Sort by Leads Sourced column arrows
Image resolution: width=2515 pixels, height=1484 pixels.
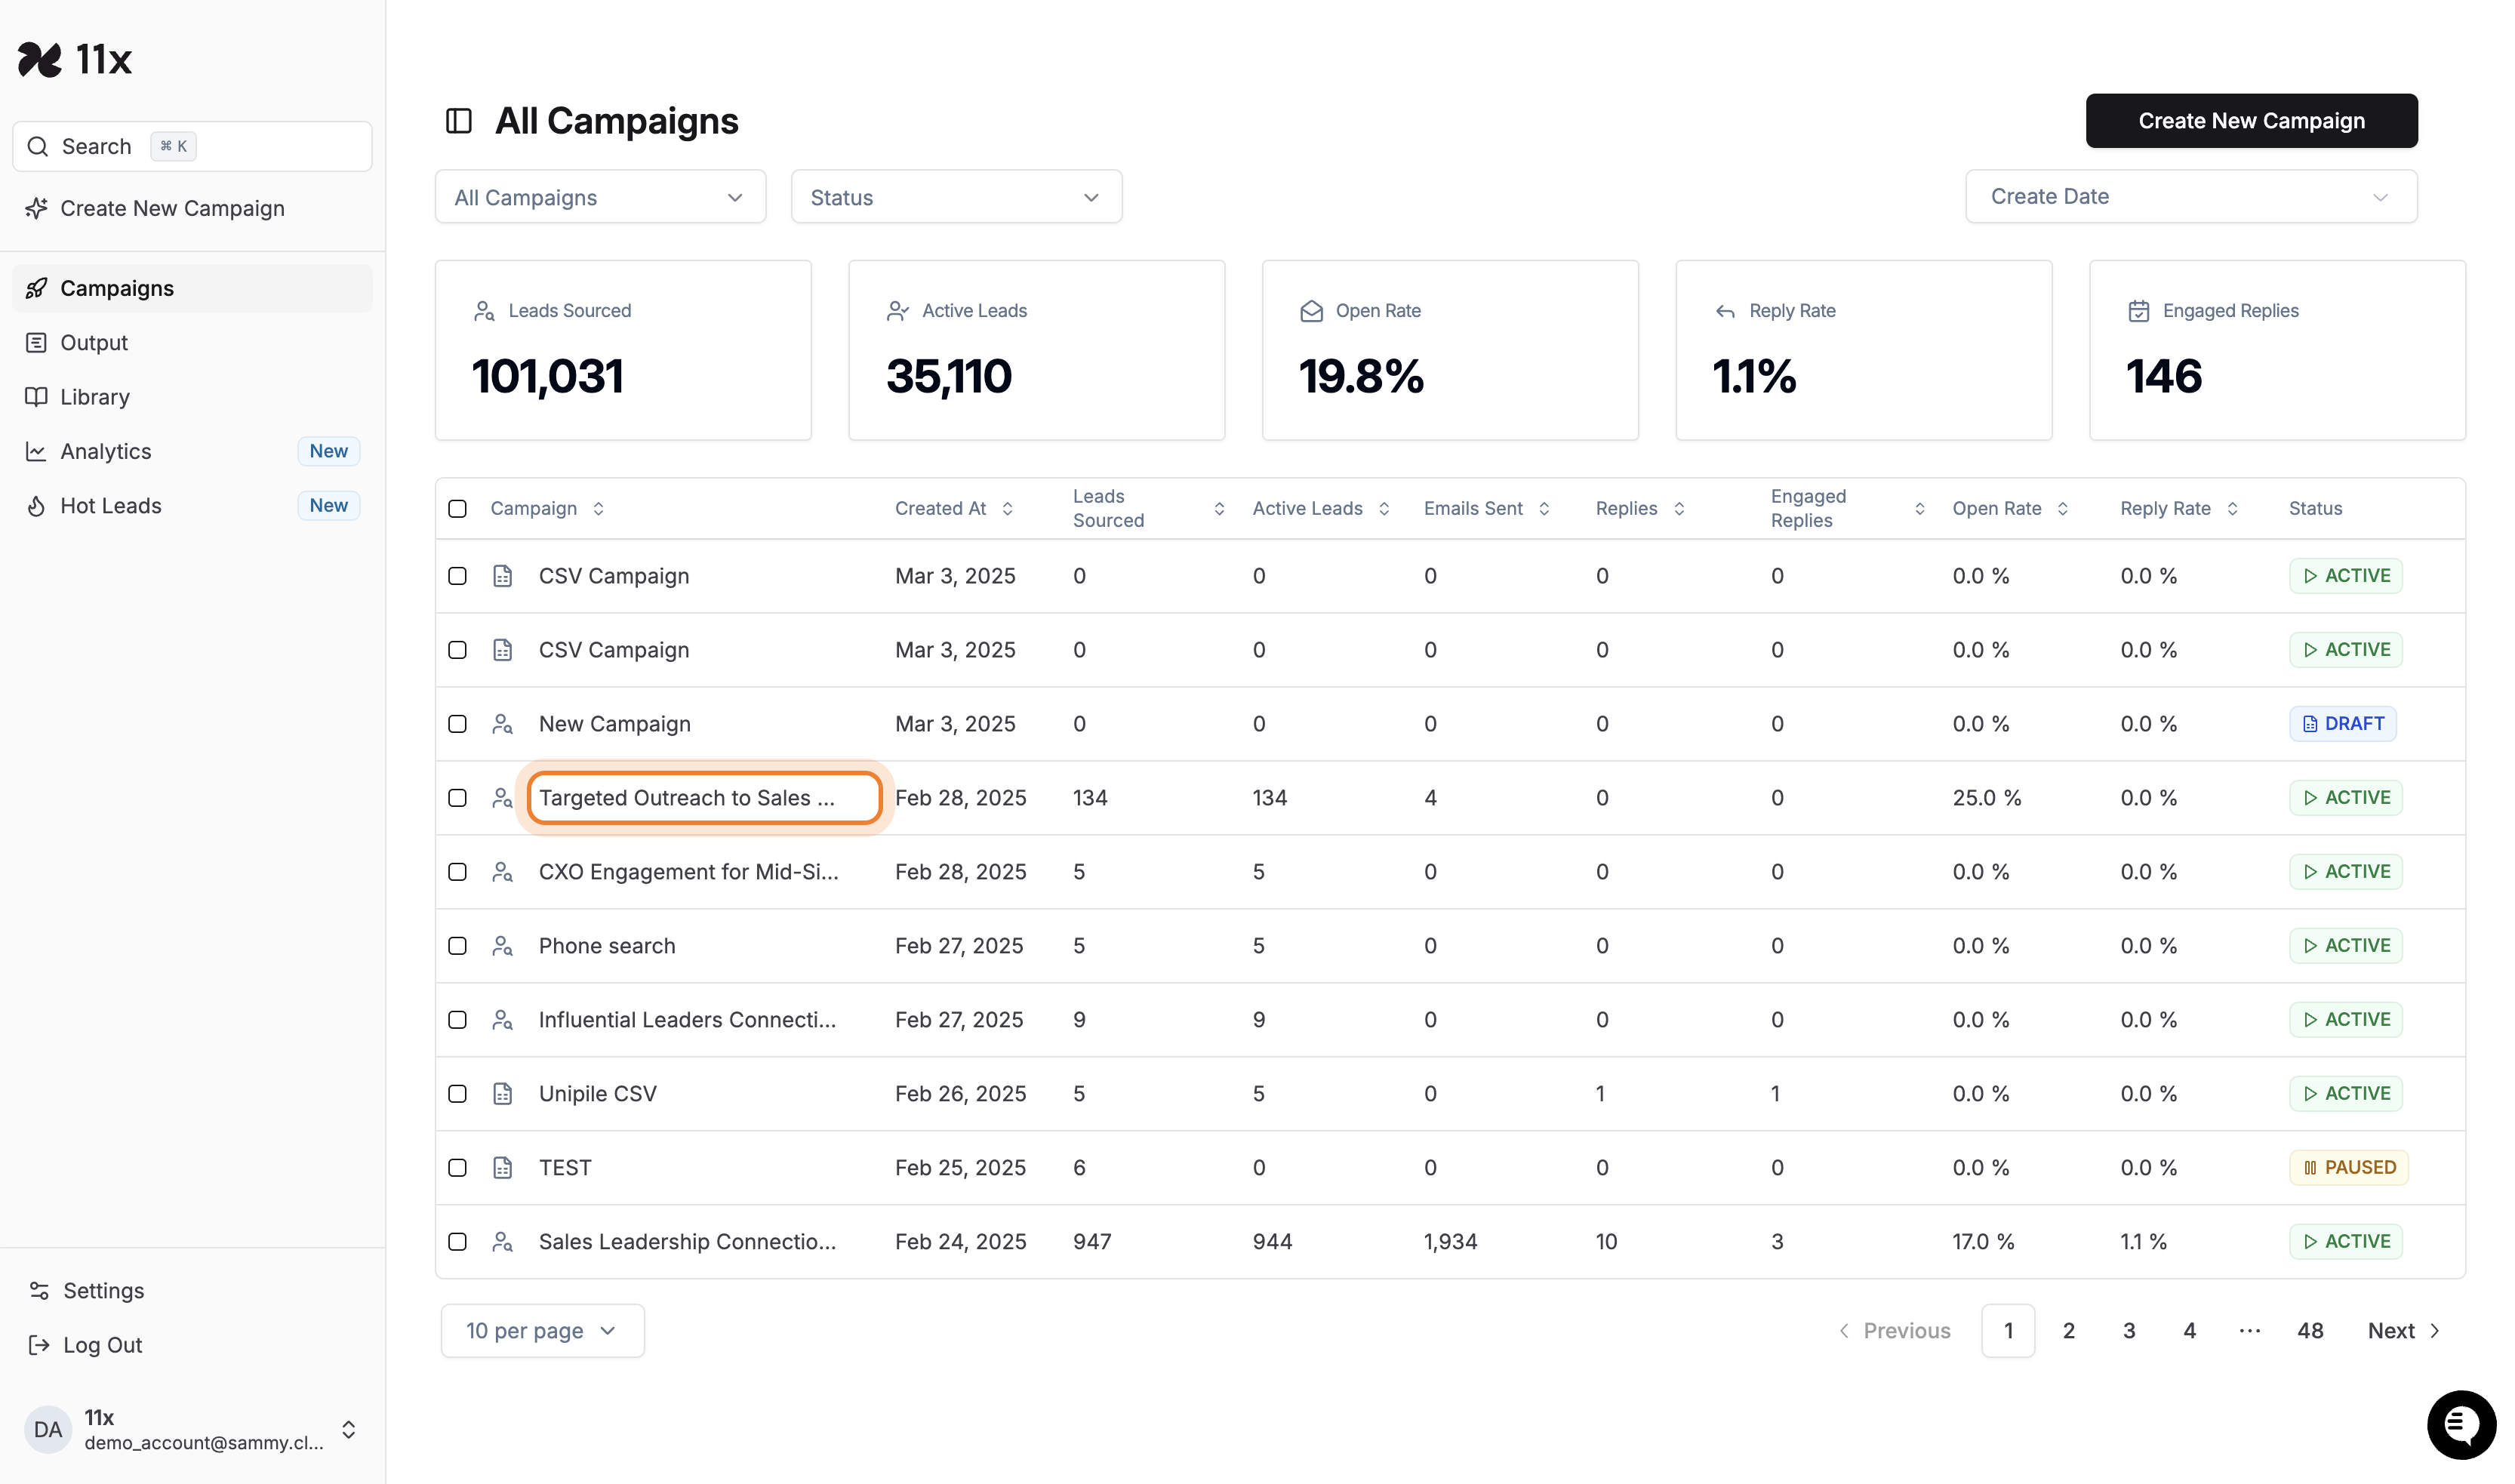tap(1219, 509)
